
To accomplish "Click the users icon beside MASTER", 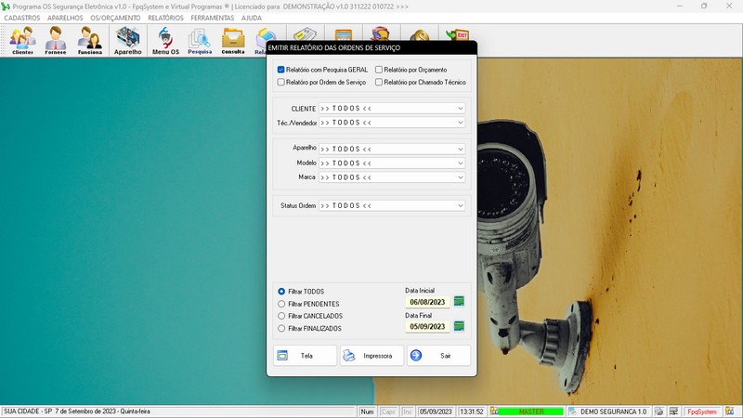I will coord(494,411).
